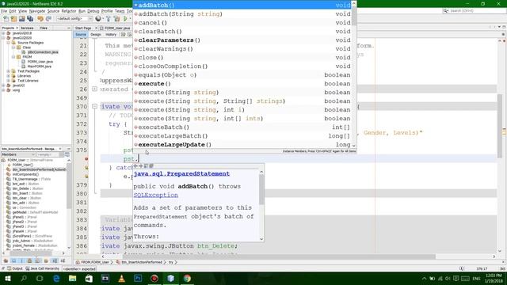Open the default config dropdown
Image resolution: width=507 pixels, height=285 pixels.
tap(74, 19)
